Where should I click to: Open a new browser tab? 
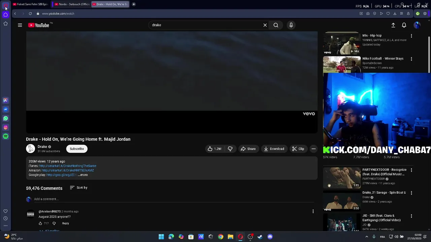[134, 4]
